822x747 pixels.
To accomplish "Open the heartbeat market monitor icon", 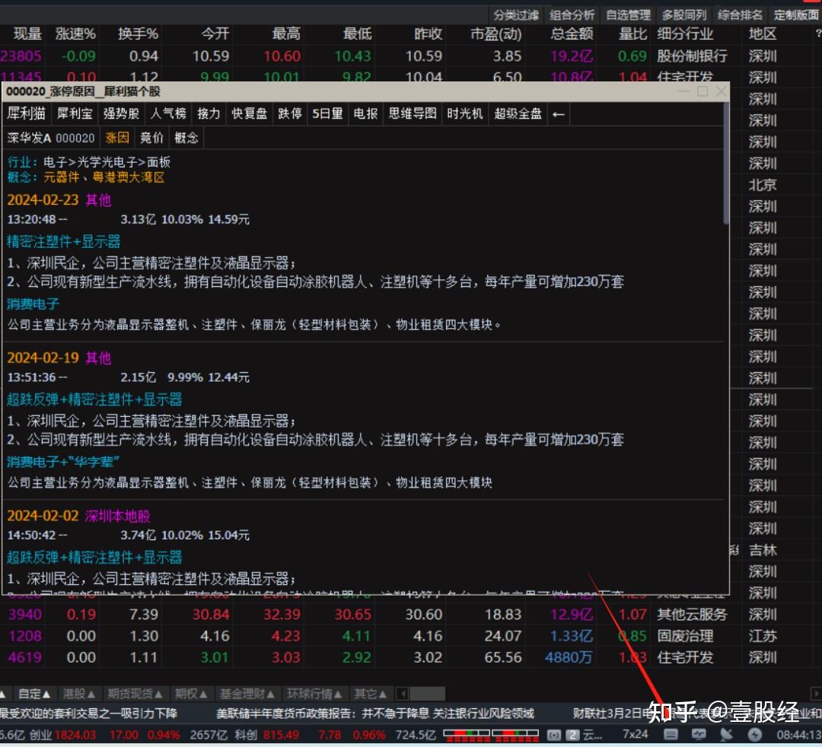I will (699, 734).
